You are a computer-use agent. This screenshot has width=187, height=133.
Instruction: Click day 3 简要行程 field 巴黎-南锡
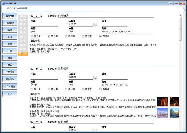pyautogui.click(x=106, y=122)
